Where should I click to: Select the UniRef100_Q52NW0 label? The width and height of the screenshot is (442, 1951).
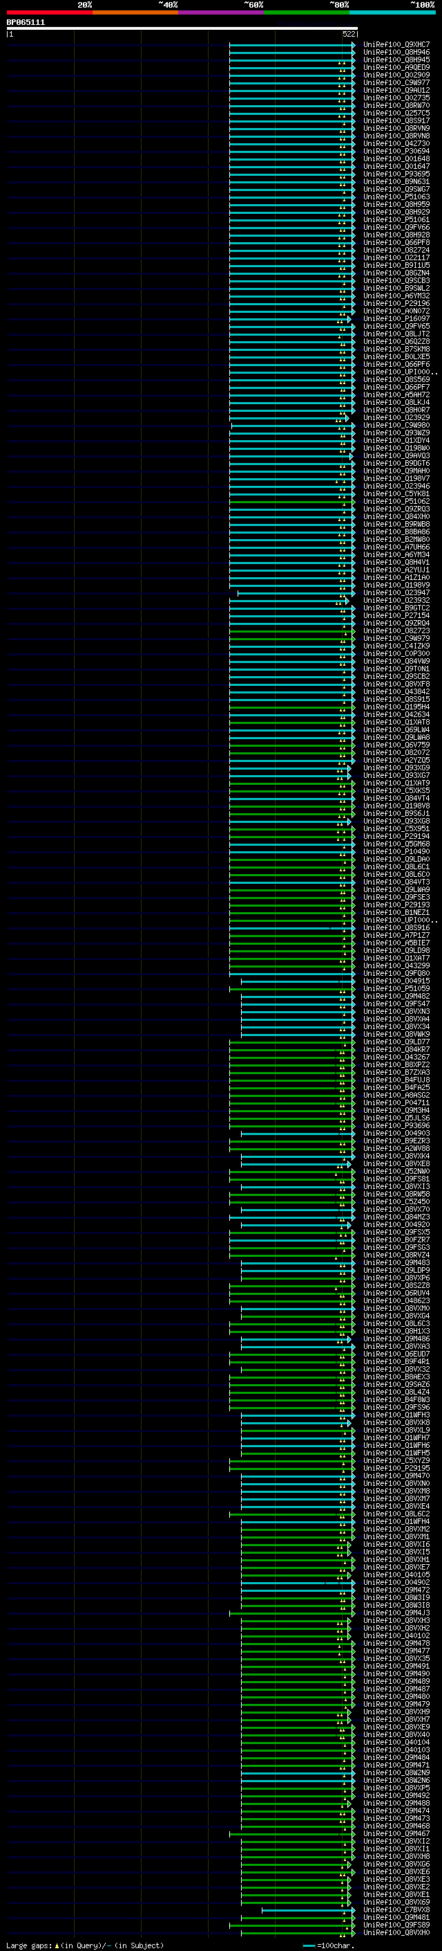coord(396,1172)
